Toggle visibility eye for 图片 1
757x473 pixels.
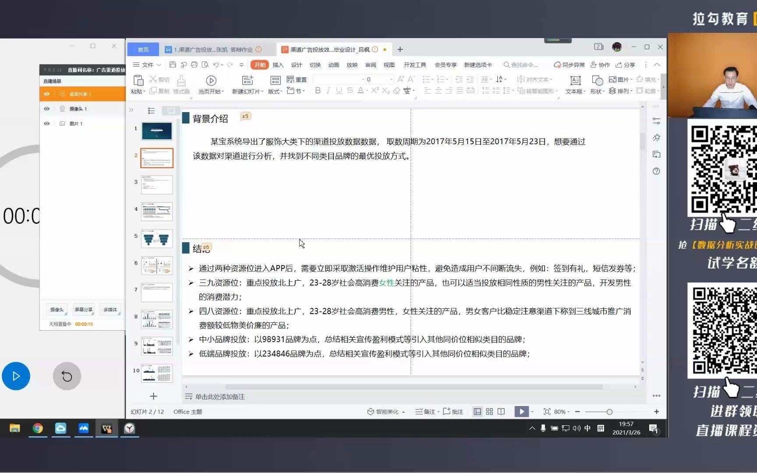point(46,124)
